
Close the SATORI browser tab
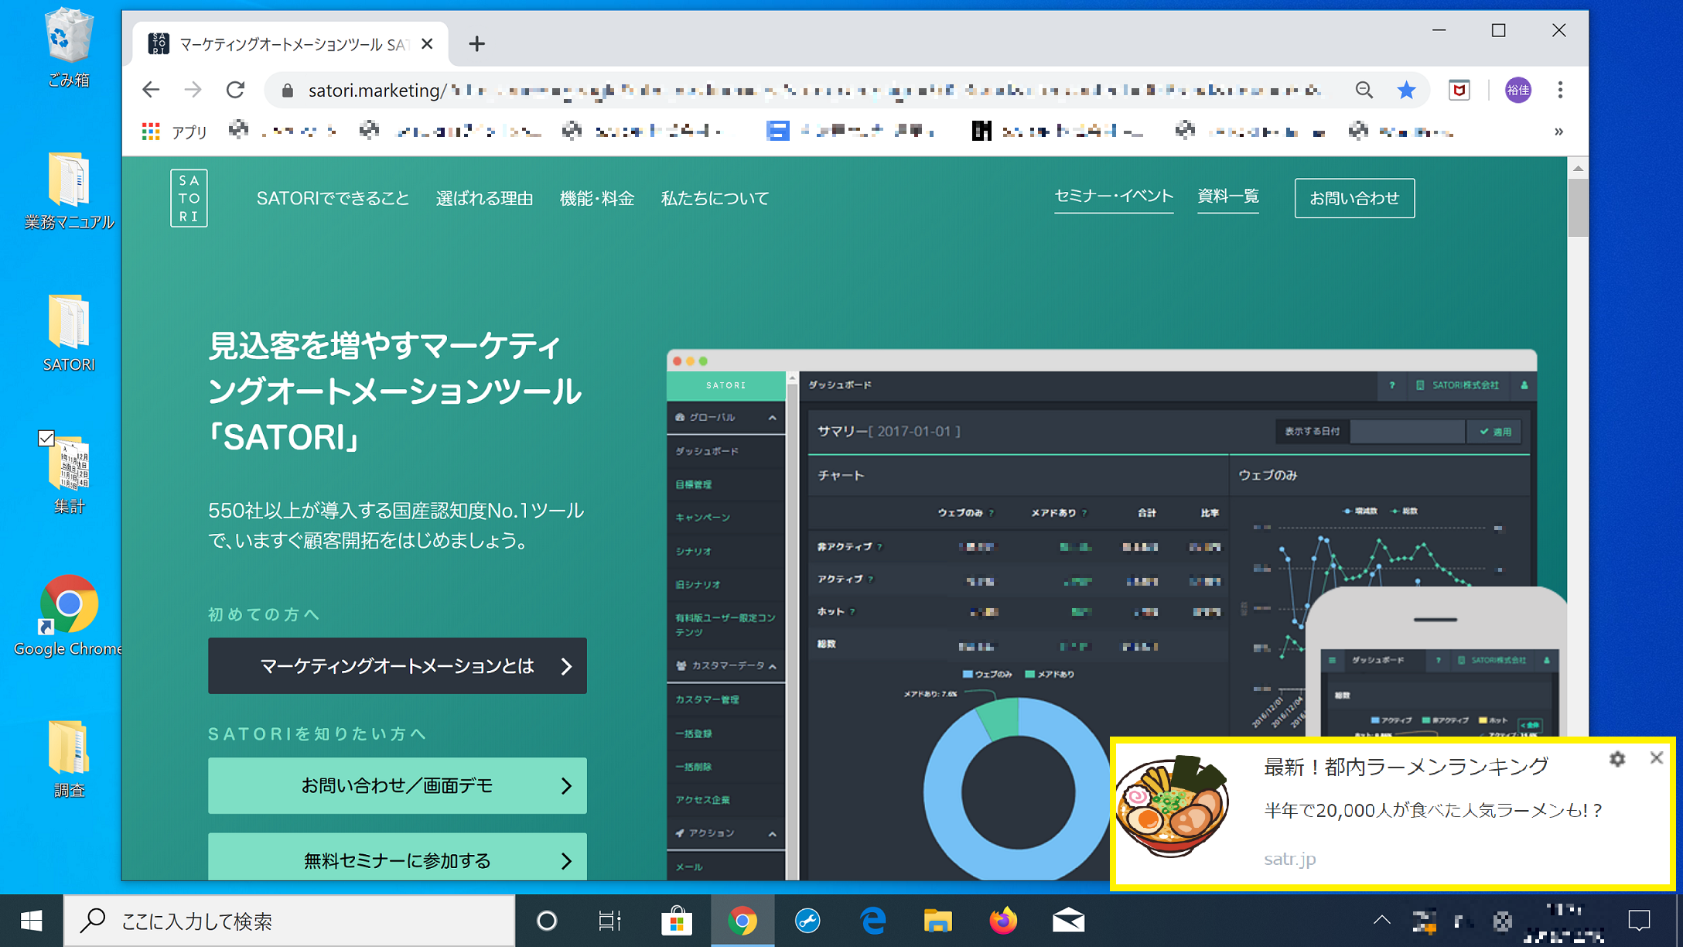point(427,44)
